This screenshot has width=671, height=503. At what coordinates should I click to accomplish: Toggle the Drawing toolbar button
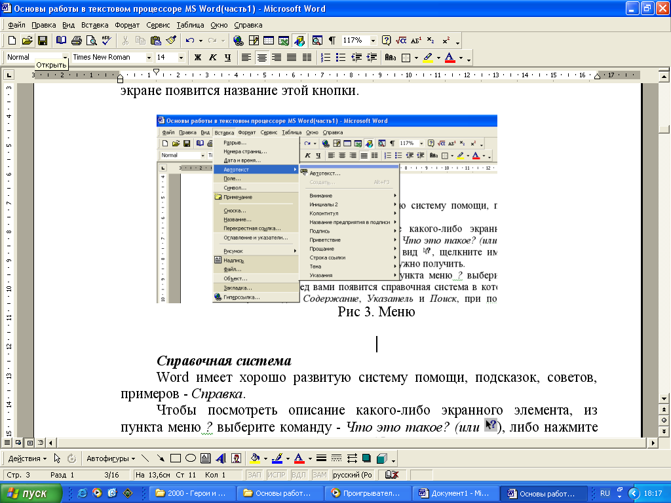299,41
